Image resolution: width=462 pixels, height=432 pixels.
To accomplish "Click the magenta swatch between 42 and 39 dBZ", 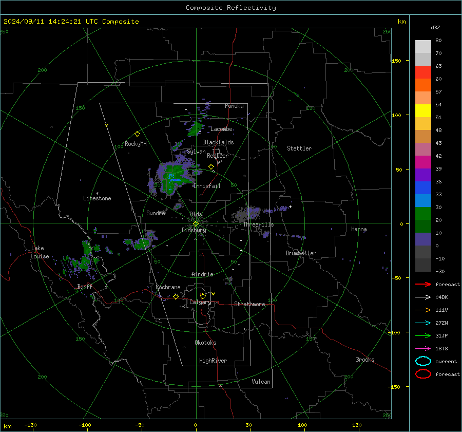I will click(x=423, y=162).
